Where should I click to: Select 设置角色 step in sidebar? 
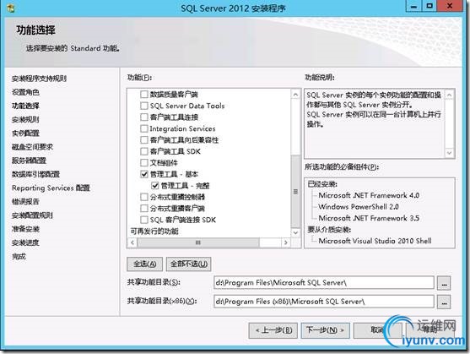tap(25, 92)
